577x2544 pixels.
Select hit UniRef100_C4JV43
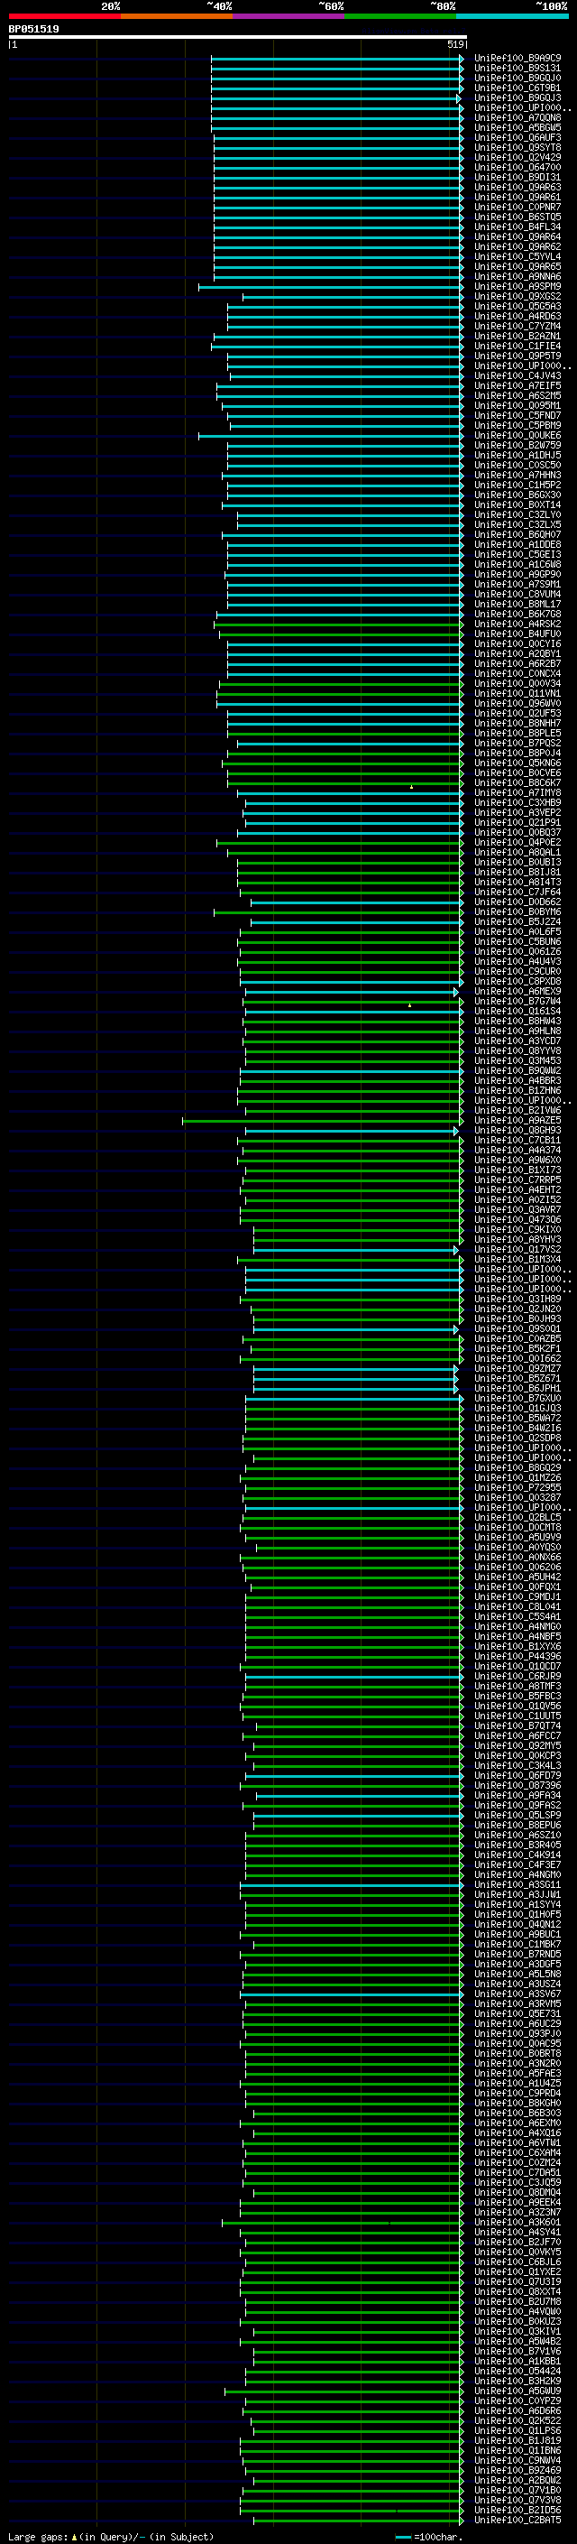coord(517,375)
